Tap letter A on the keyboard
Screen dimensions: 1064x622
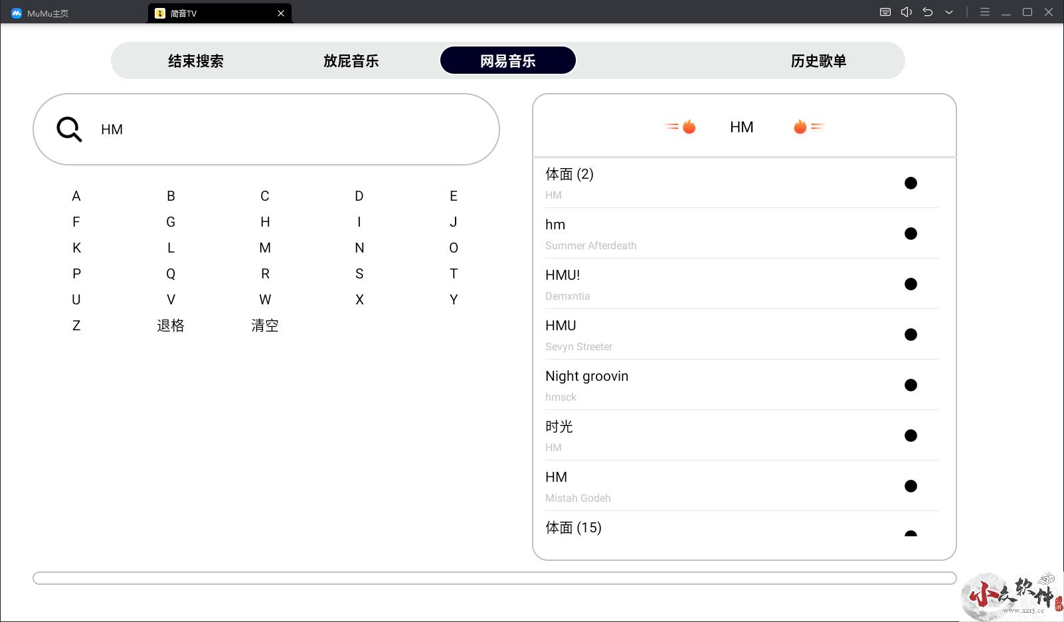point(76,196)
